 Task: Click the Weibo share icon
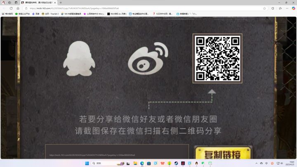148,58
